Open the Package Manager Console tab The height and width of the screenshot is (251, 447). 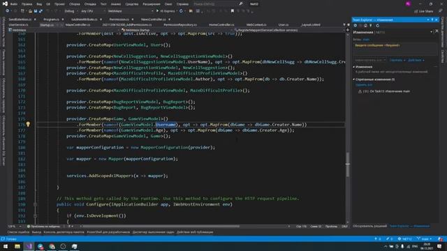coord(64,232)
